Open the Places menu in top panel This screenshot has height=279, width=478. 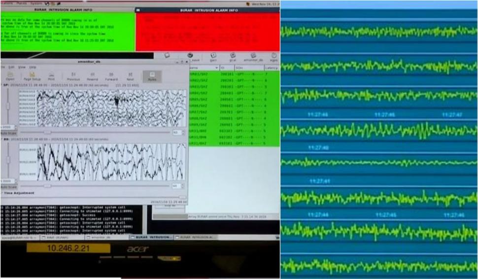point(20,2)
